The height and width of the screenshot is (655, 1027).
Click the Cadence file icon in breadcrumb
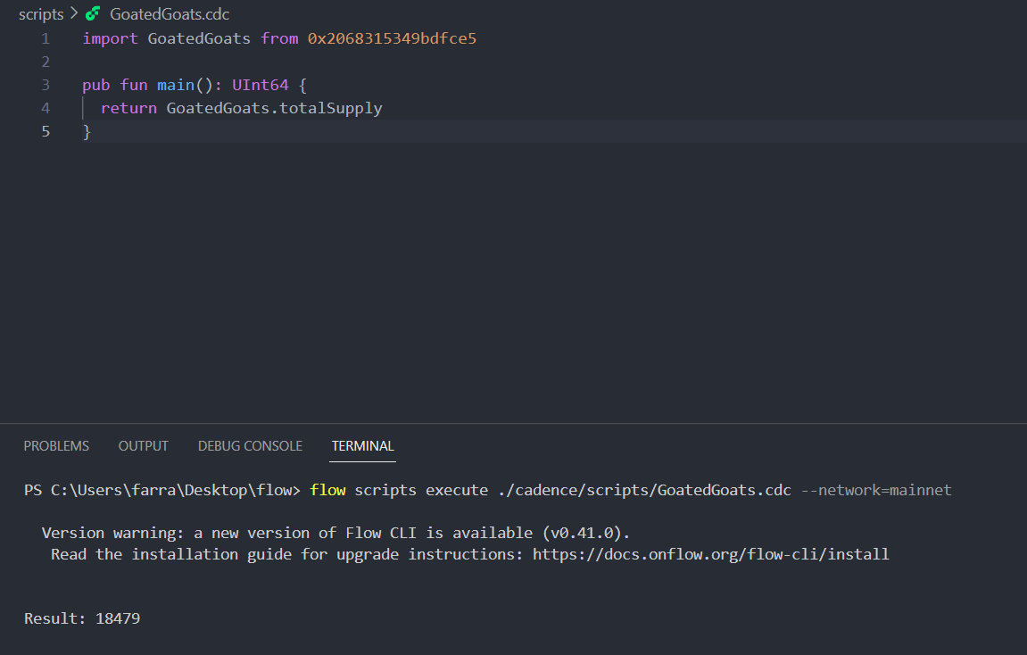(93, 13)
